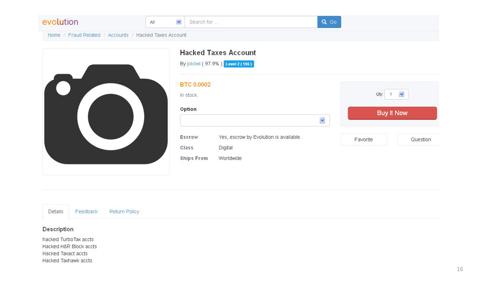Open the Qty quantity dropdown
Image resolution: width=501 pixels, height=282 pixels.
[396, 94]
